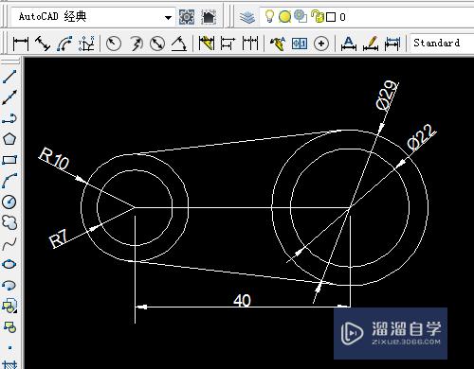The height and width of the screenshot is (369, 474).
Task: Select the Angular dimension tool
Action: tap(179, 44)
